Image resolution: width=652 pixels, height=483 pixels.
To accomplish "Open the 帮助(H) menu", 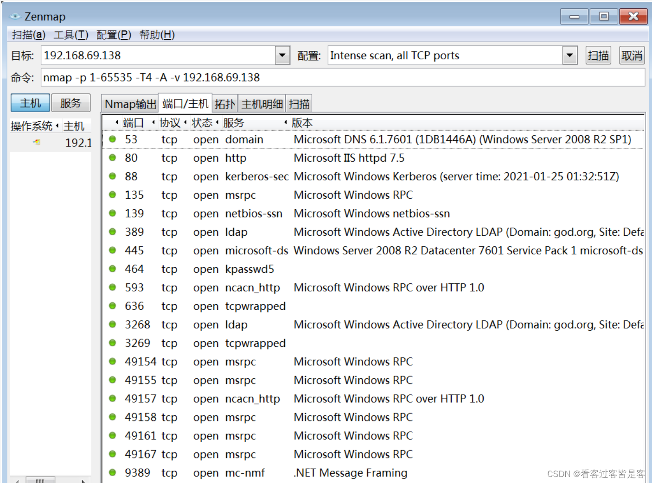I will [x=157, y=35].
